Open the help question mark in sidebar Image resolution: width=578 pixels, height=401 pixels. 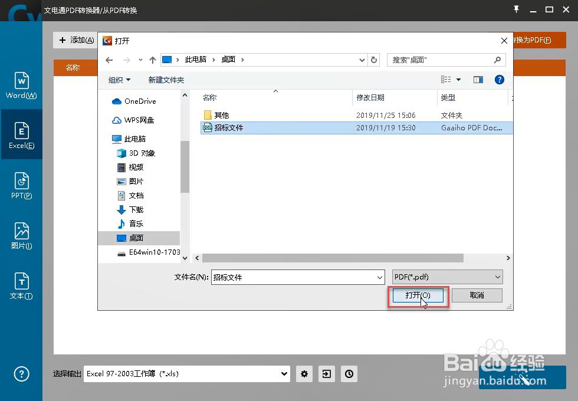click(x=21, y=374)
